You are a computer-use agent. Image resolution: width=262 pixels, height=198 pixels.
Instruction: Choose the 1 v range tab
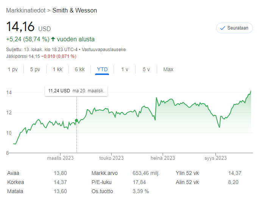pos(125,69)
